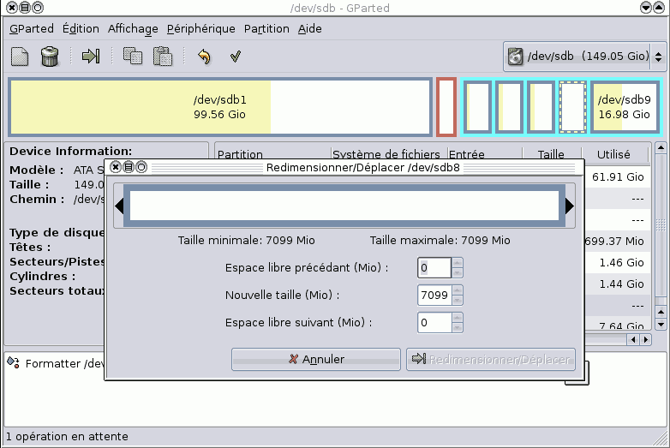Open the Périphérique menu
670x448 pixels.
point(200,28)
